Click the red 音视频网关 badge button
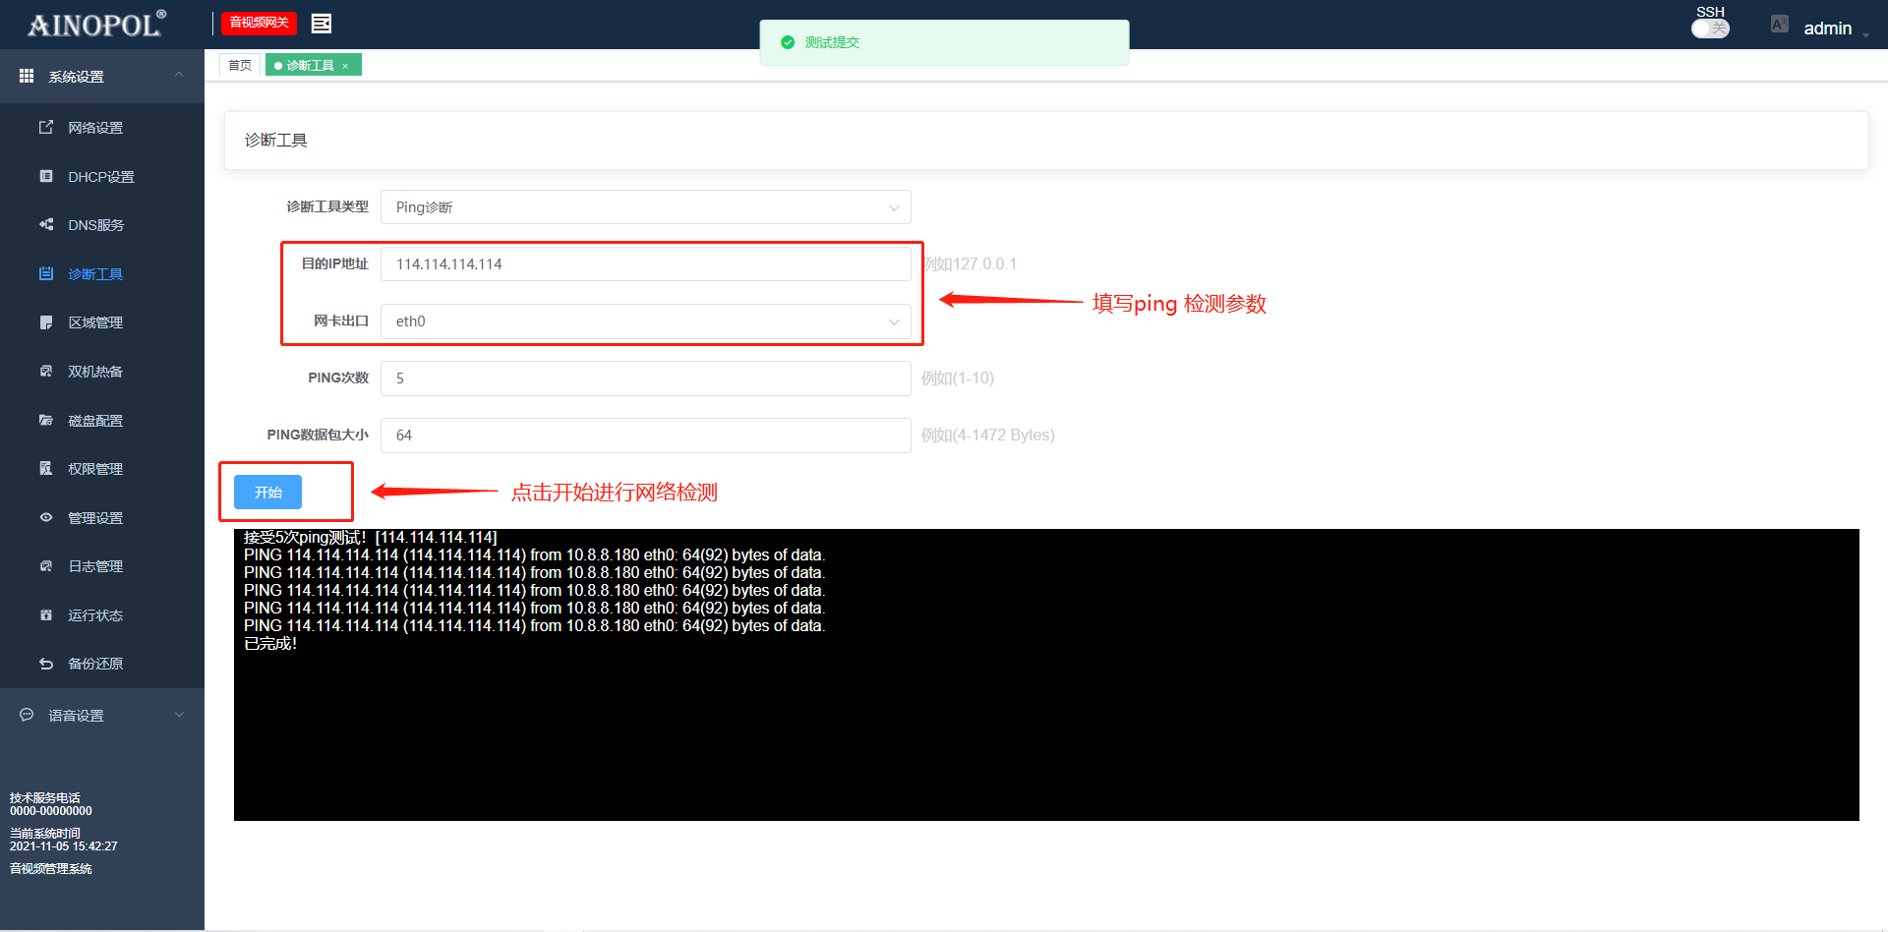Viewport: 1888px width, 932px height. point(259,23)
